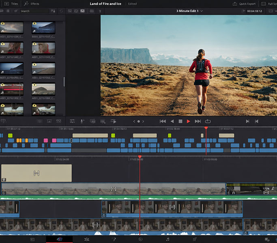Click the media pool vertical scrollbar
This screenshot has width=277, height=243.
tap(64, 82)
